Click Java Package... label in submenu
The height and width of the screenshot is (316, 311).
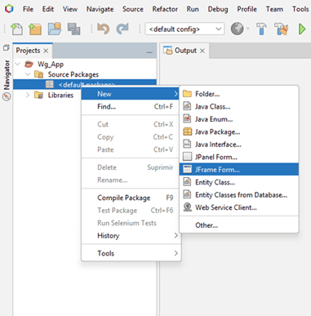[217, 132]
